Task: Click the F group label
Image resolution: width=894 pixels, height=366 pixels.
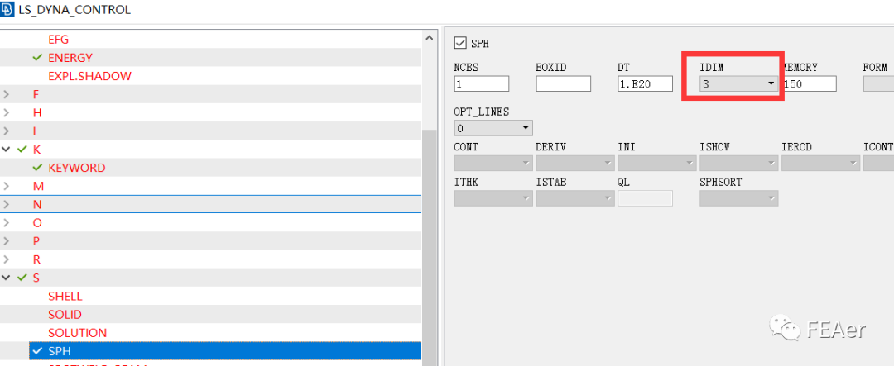Action: (x=36, y=94)
